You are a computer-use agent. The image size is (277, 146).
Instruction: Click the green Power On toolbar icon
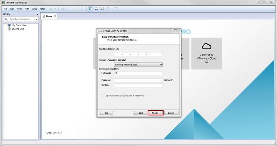pyautogui.click(x=51, y=9)
